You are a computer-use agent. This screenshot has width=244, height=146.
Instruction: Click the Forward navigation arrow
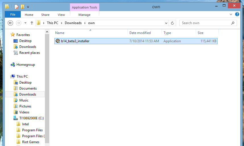coord(19,23)
